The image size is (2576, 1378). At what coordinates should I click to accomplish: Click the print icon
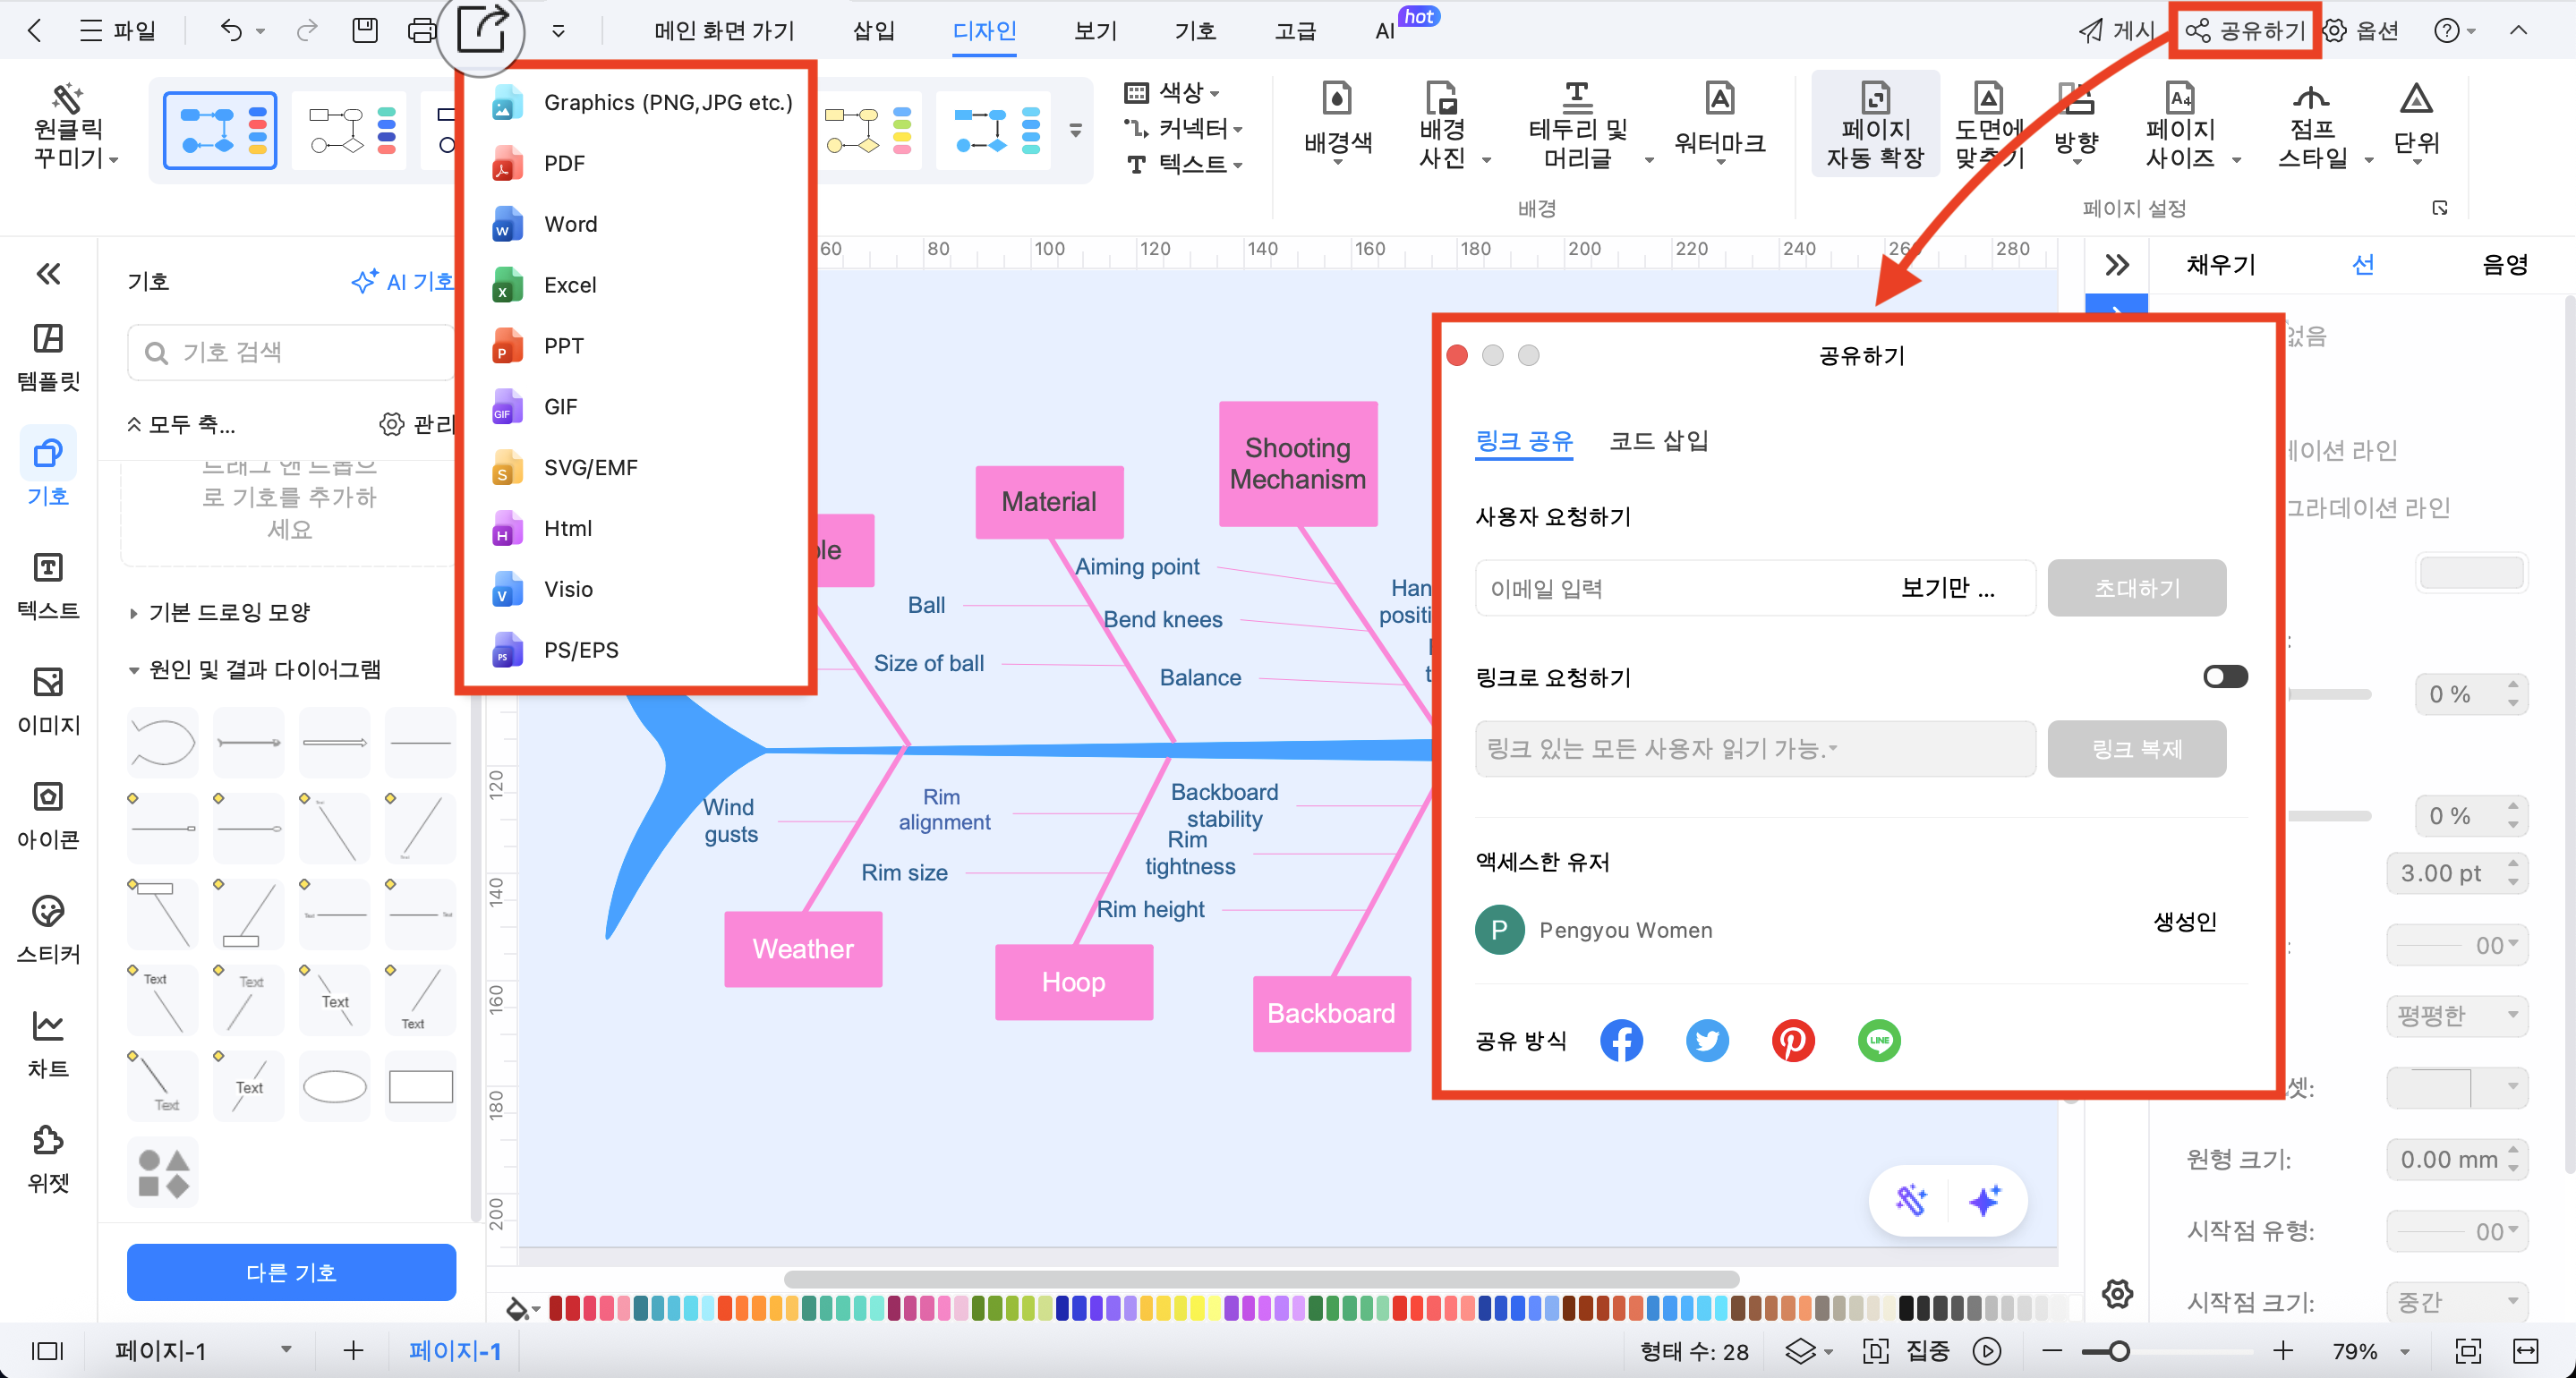422,31
